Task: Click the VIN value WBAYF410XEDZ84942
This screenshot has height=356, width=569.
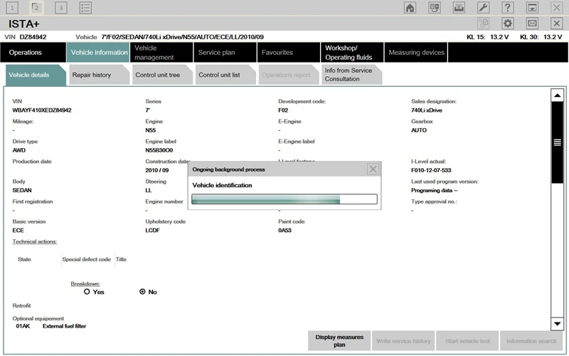Action: click(x=42, y=110)
